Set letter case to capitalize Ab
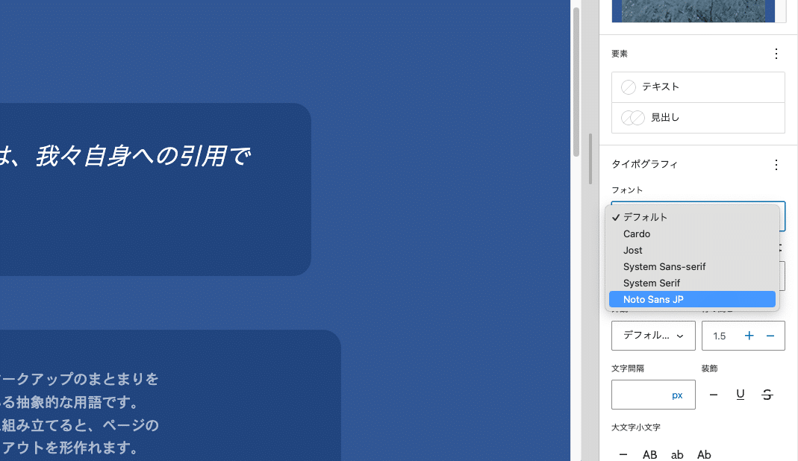The width and height of the screenshot is (798, 461). (704, 454)
